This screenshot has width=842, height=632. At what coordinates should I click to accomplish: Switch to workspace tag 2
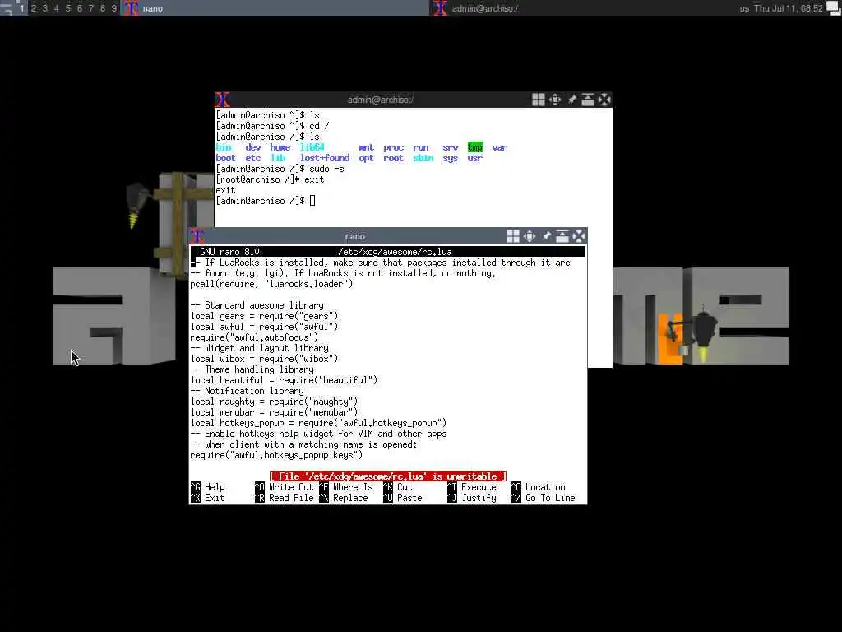[x=34, y=8]
